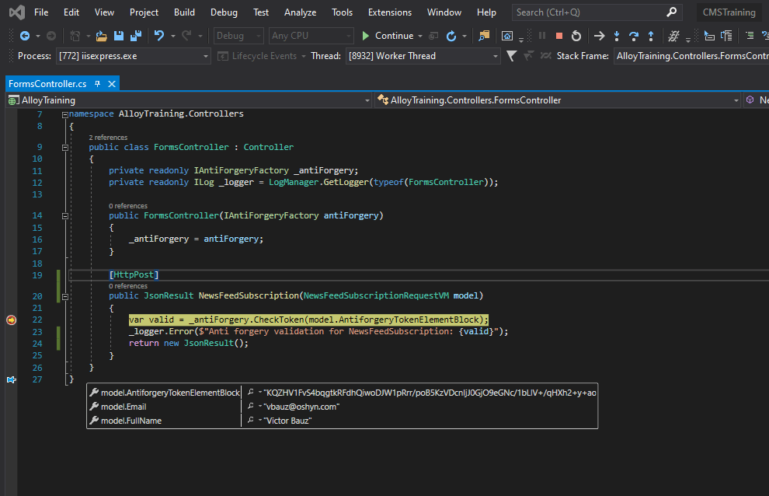The width and height of the screenshot is (769, 496).
Task: Click the CMSTraining solution name button
Action: pos(729,12)
